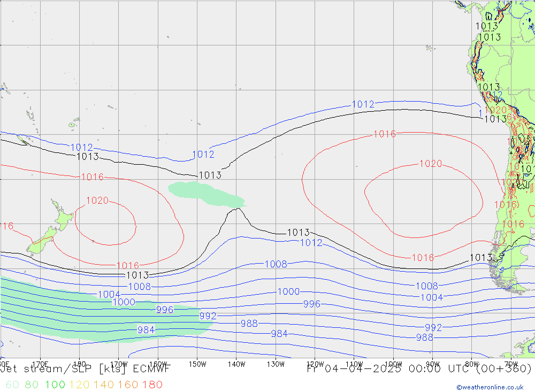This screenshot has width=535, height=392.
Task: Click the black 1013 label next to blue 1012 near 130W
Action: pyautogui.click(x=298, y=233)
